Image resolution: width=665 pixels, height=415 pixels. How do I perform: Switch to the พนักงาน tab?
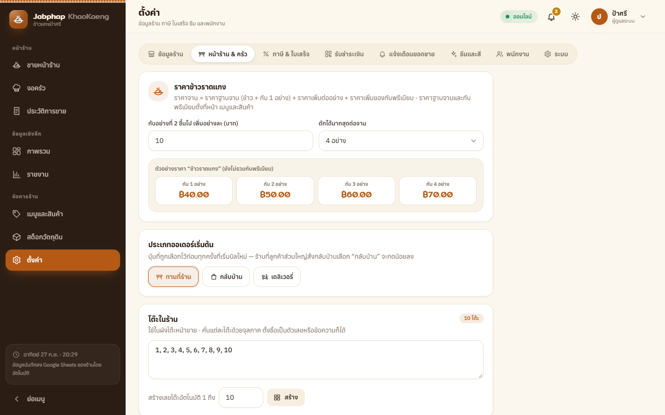click(513, 54)
